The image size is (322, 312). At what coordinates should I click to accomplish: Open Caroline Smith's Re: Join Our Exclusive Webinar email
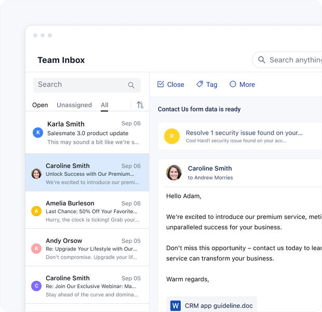point(87,285)
